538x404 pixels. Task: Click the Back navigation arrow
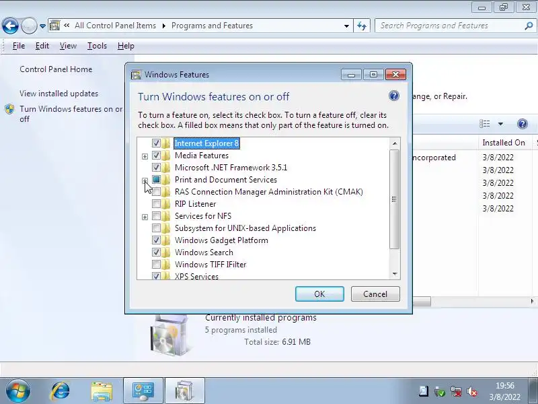(x=10, y=26)
